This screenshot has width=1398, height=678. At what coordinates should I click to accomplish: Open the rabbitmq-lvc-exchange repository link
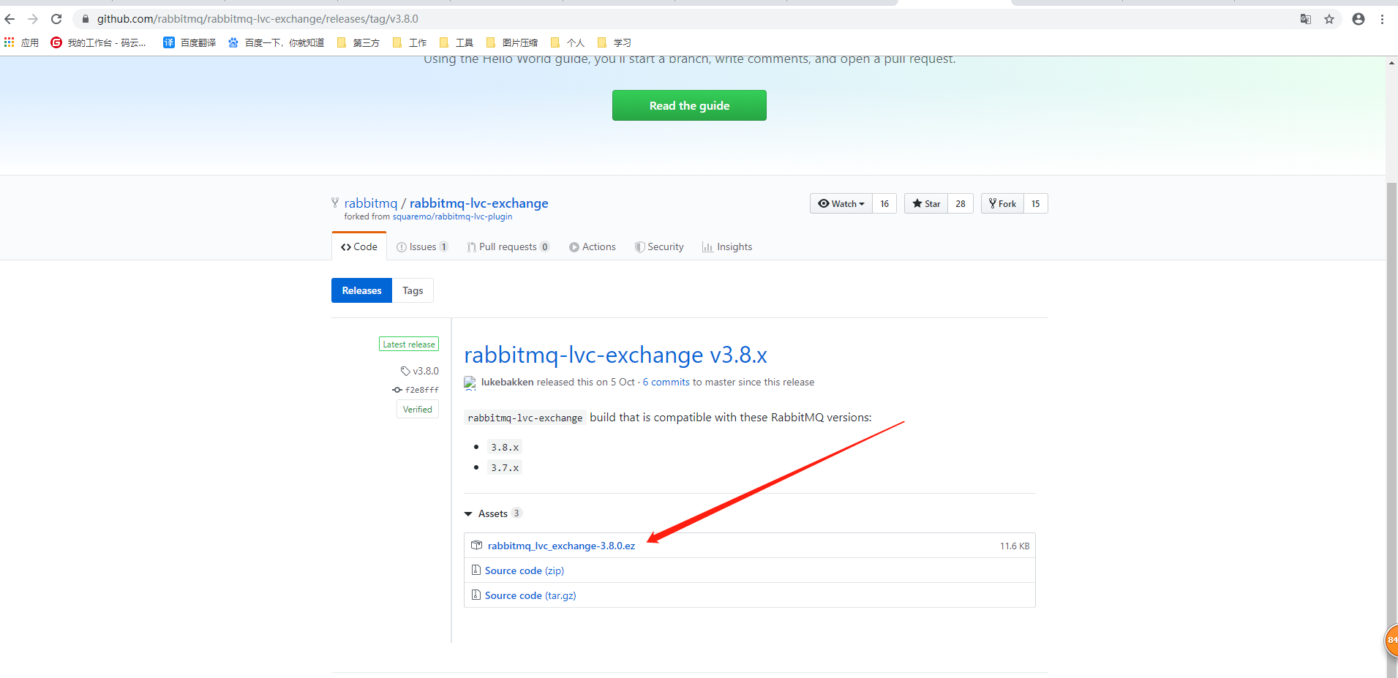479,203
